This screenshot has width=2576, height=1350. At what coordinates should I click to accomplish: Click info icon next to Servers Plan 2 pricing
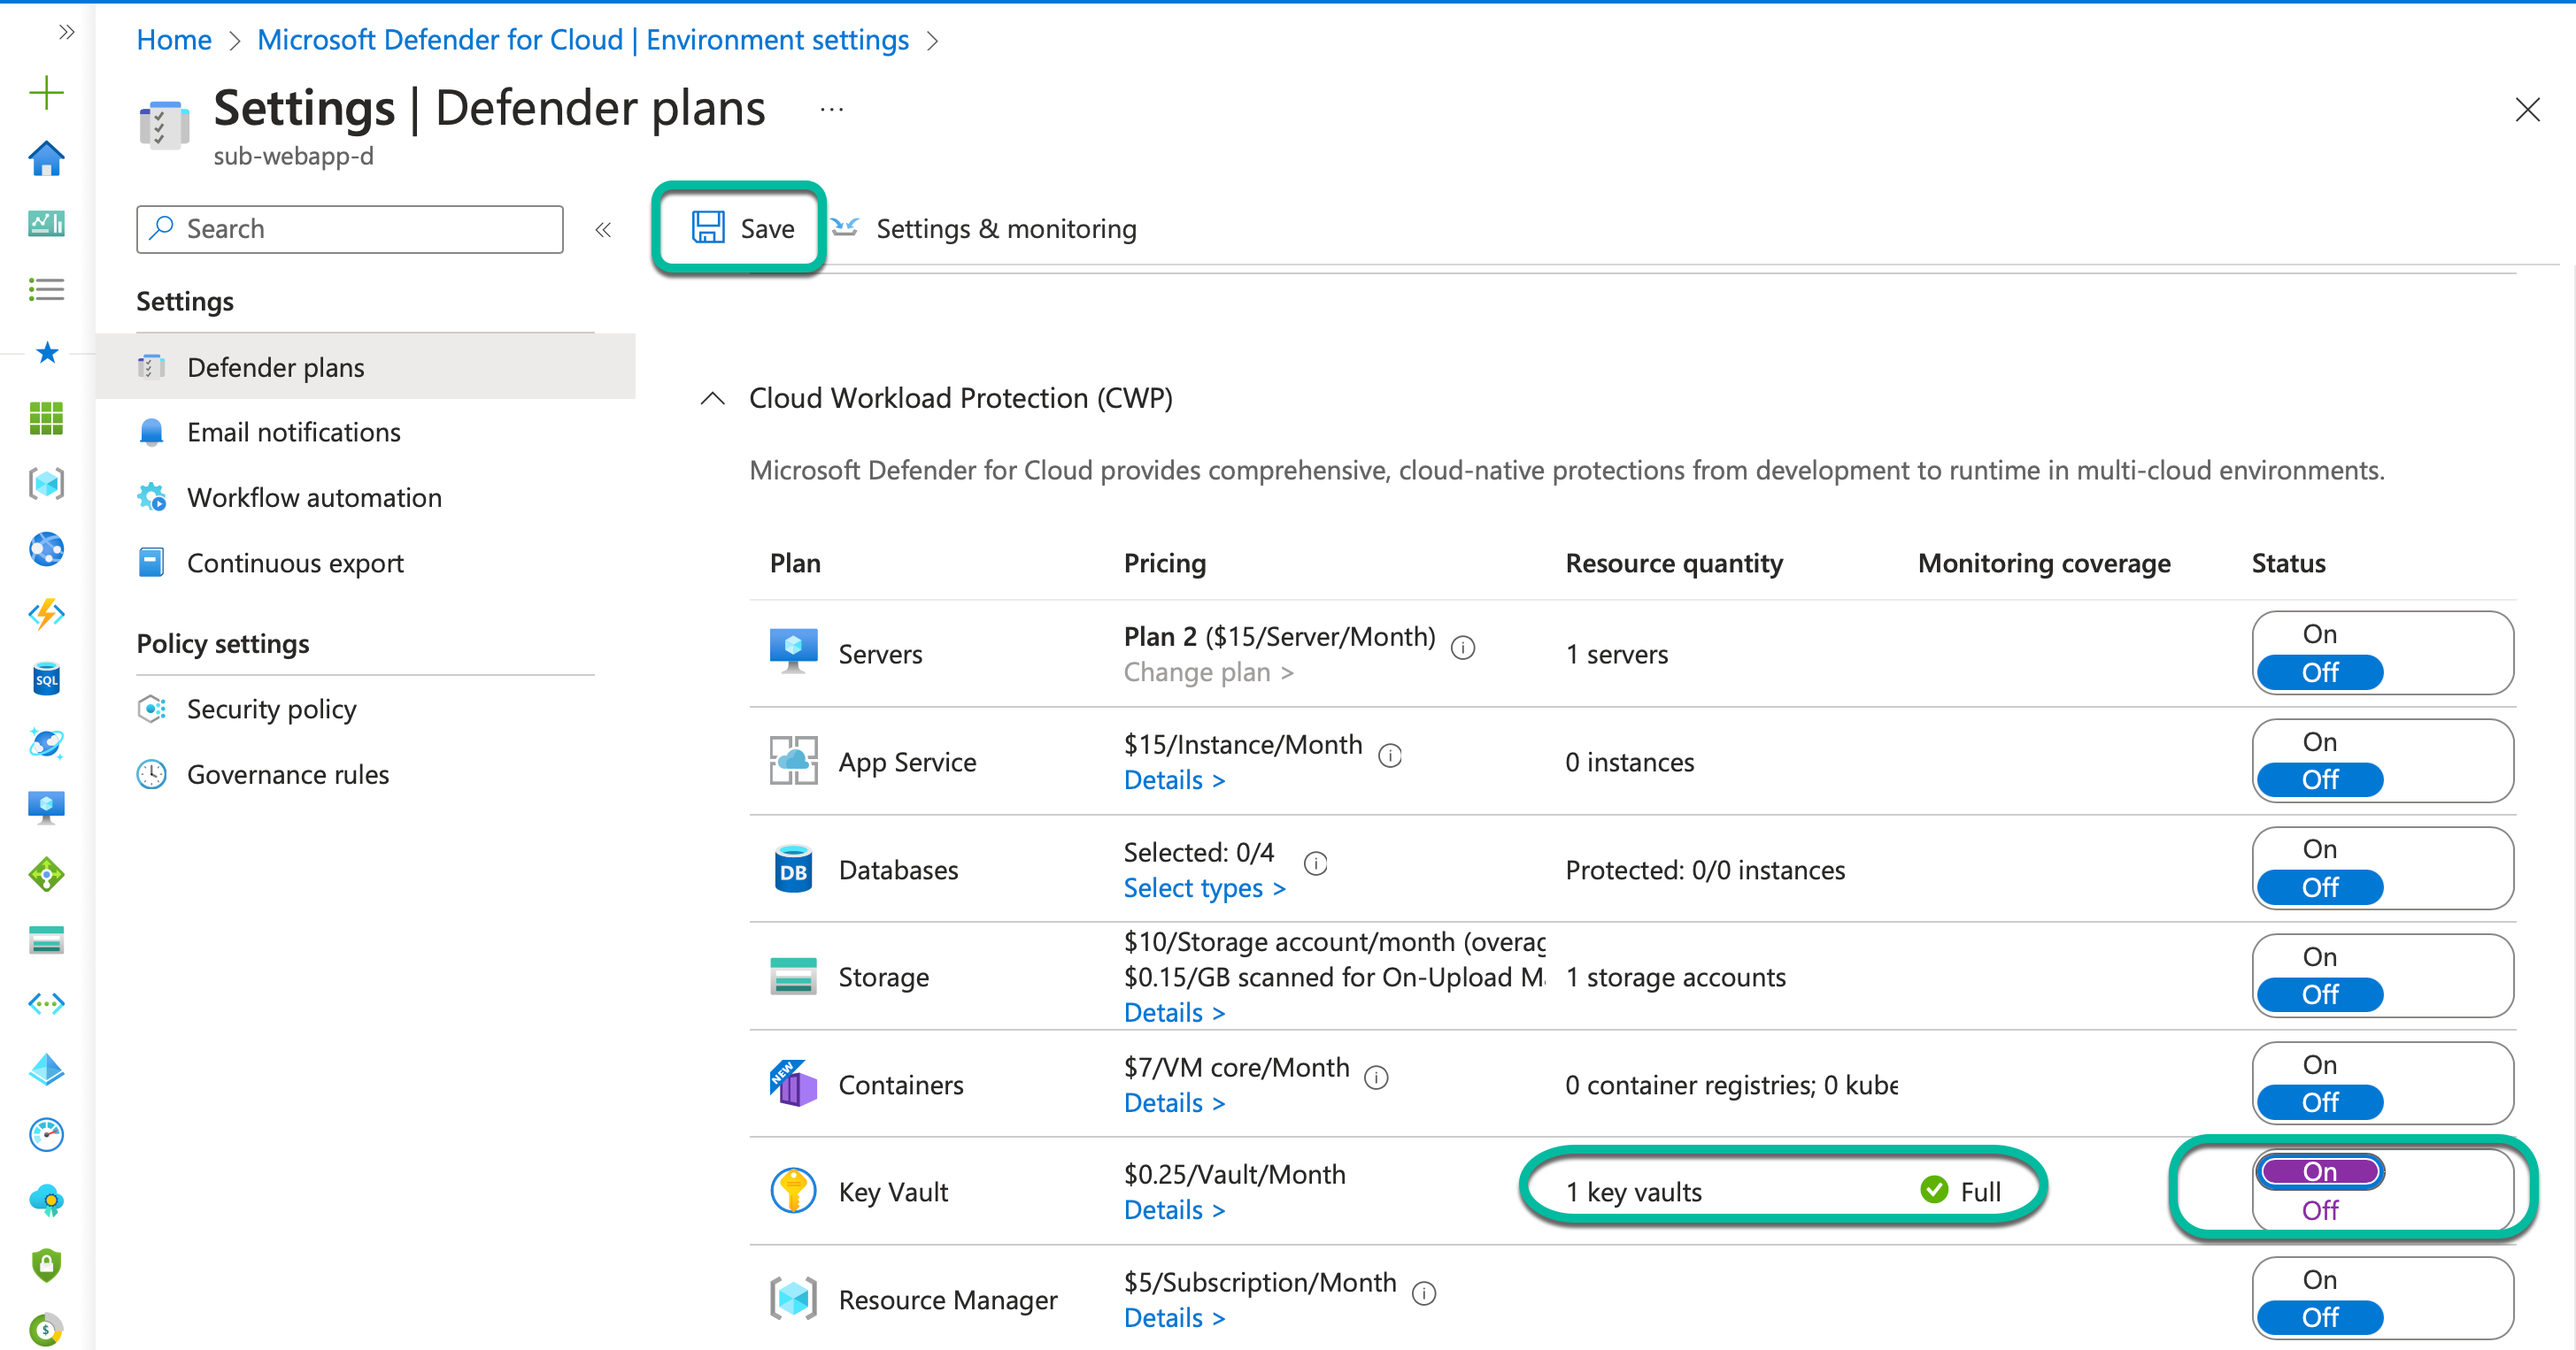click(x=1463, y=648)
